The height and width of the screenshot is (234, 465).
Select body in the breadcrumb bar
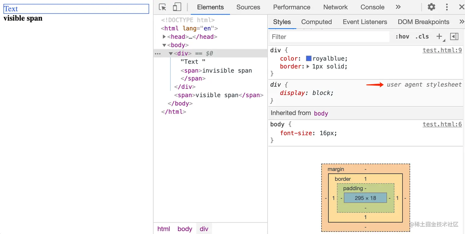coord(185,229)
